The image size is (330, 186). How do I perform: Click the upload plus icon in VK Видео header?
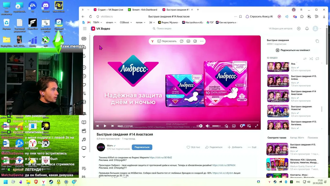coord(299,29)
